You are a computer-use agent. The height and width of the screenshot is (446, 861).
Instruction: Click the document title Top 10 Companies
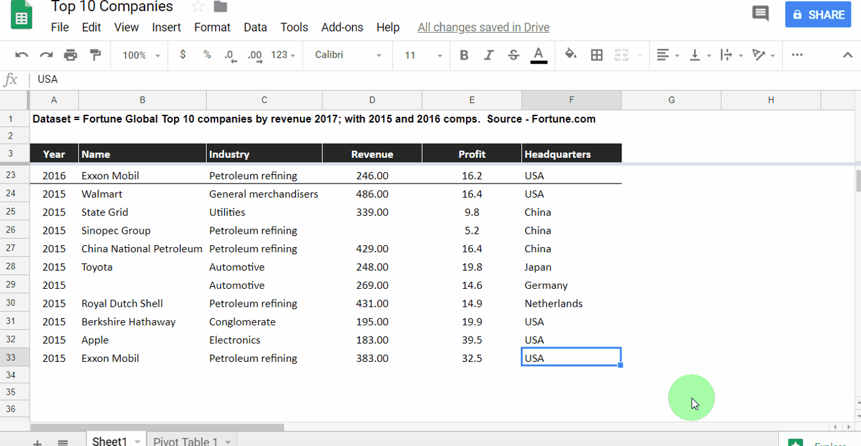(x=112, y=7)
